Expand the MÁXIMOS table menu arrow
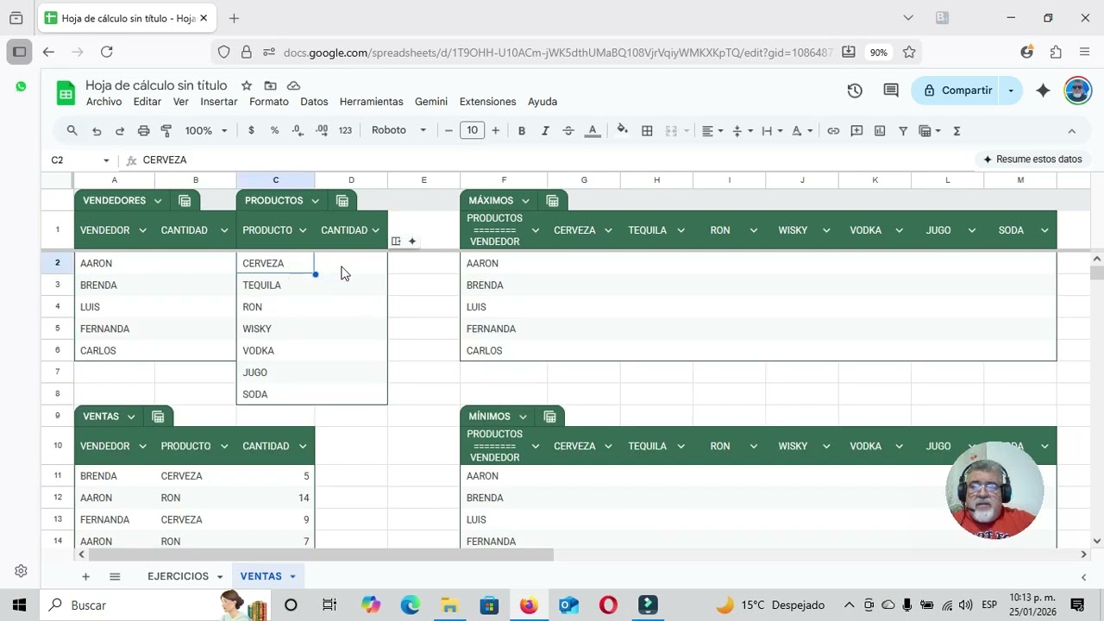The image size is (1104, 621). click(525, 201)
